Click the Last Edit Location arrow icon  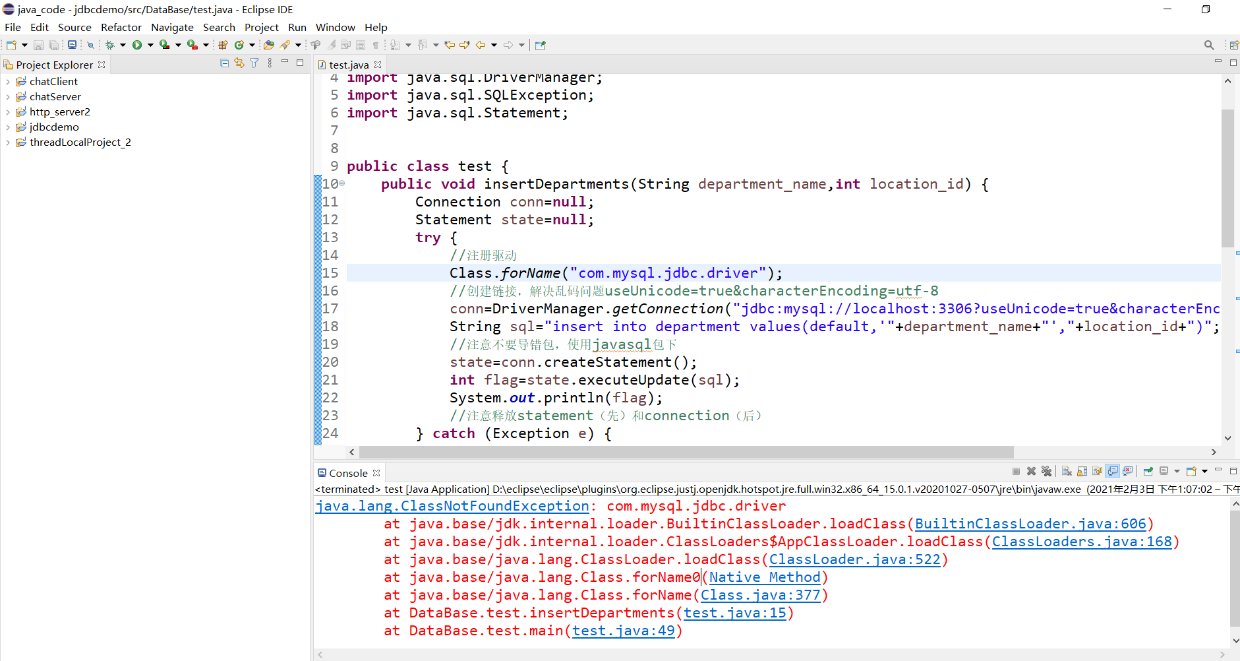pos(450,45)
